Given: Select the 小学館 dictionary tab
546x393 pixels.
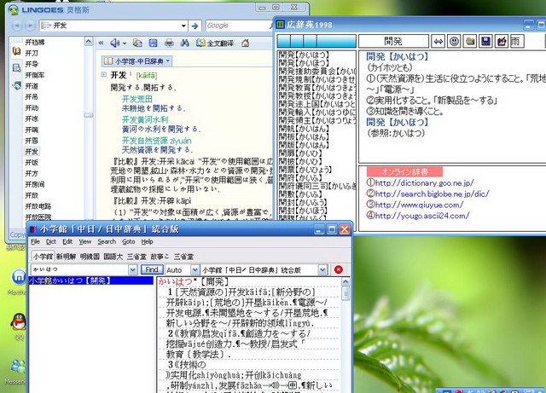Looking at the screenshot, I should (43, 257).
